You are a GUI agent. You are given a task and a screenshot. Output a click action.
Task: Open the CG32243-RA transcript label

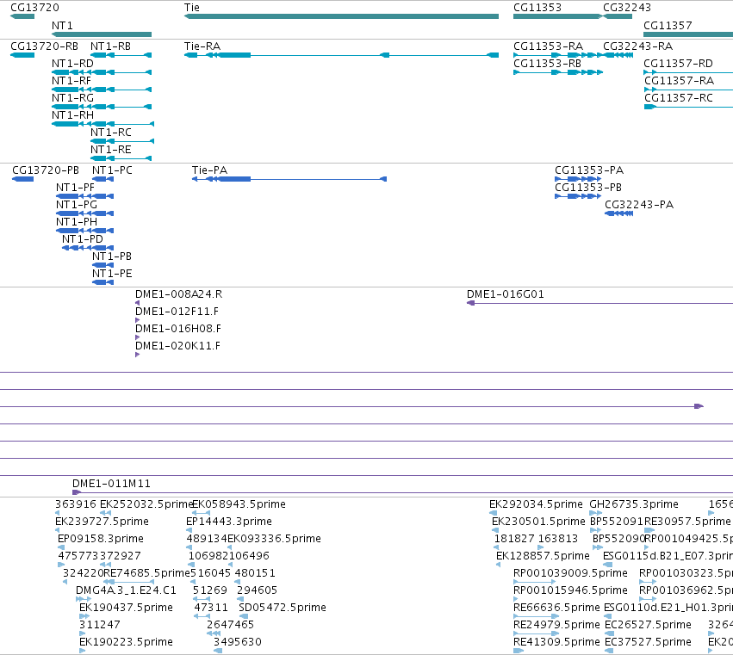637,46
